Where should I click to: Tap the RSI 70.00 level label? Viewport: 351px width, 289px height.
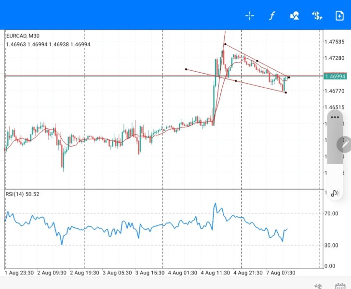(331, 213)
